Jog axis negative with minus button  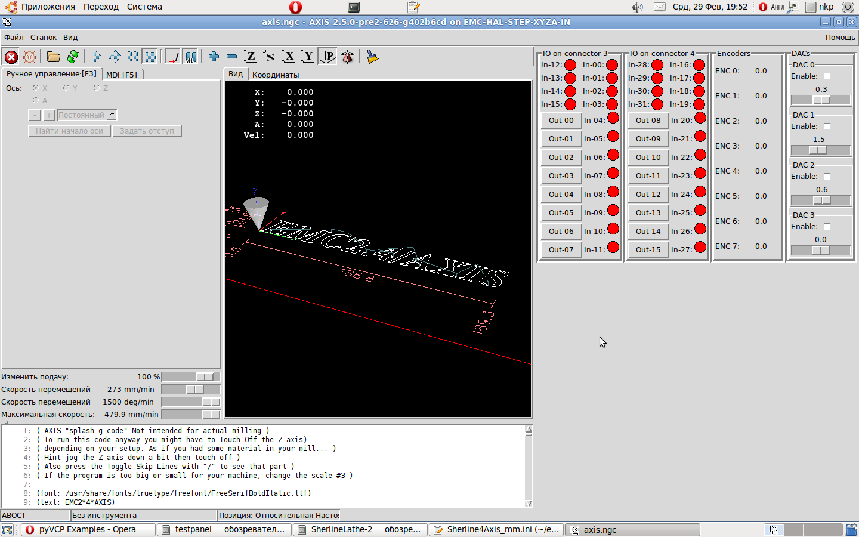(35, 115)
